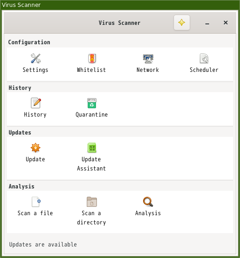The image size is (240, 258).
Task: Click the Configuration section heading
Action: pyautogui.click(x=29, y=42)
